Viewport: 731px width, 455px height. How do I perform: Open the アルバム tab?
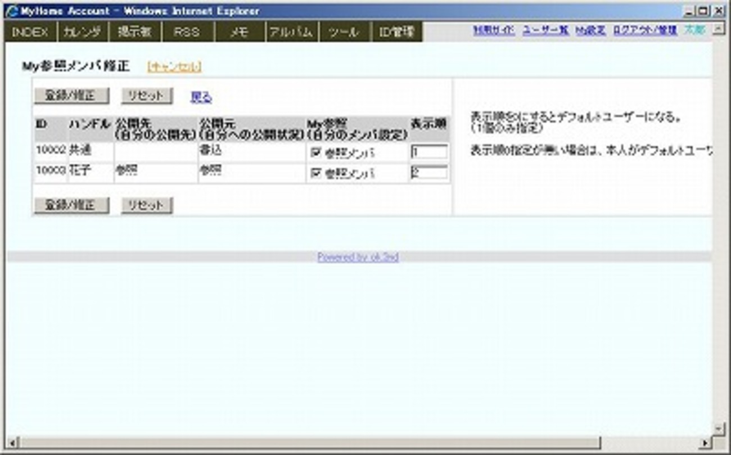pyautogui.click(x=291, y=32)
